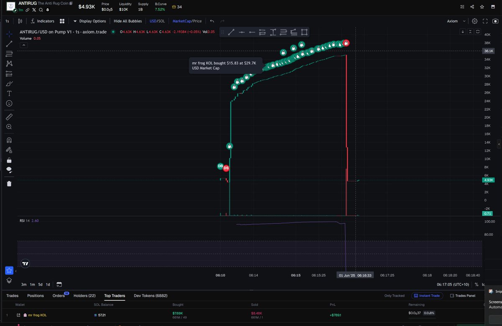Switch the MarketCap/Price toggle

187,21
